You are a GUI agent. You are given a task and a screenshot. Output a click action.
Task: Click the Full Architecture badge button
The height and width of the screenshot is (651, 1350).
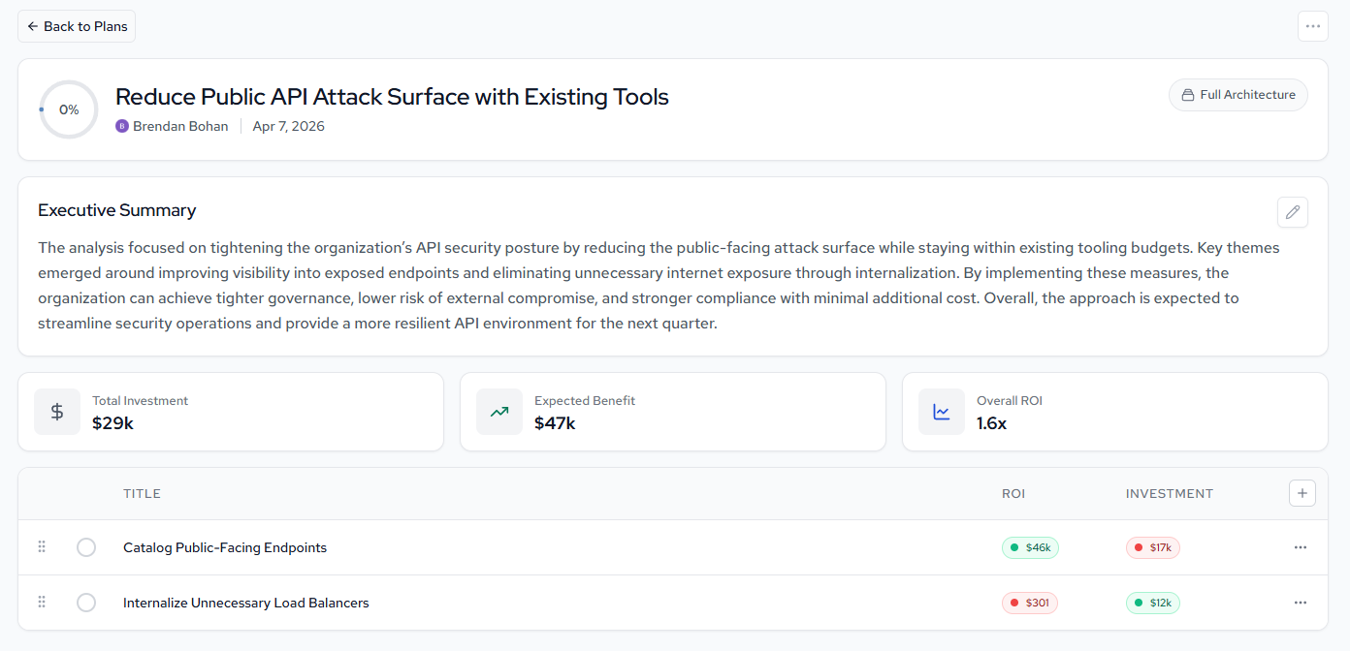click(x=1237, y=95)
